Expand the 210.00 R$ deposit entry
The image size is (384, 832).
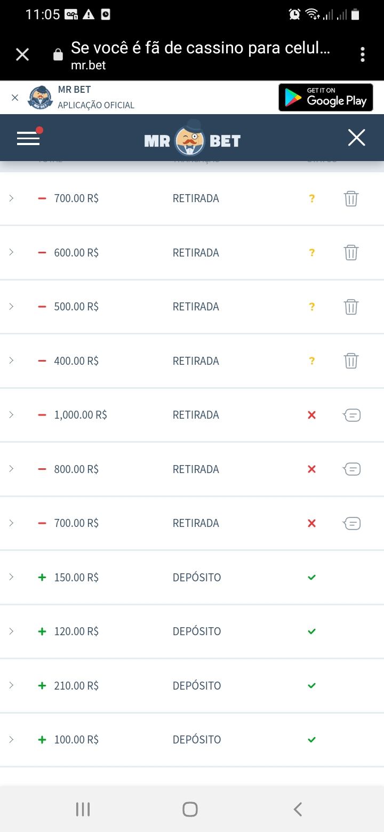[11, 685]
